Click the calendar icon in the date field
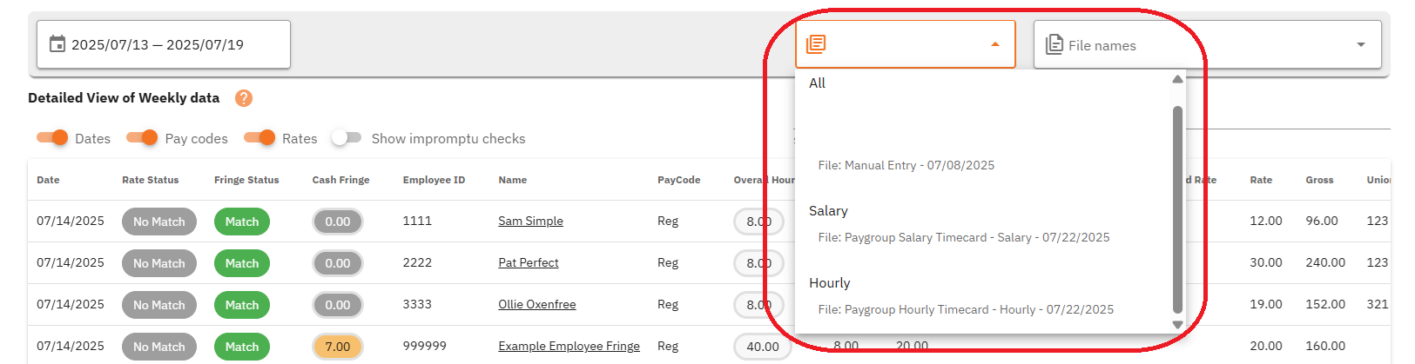The height and width of the screenshot is (364, 1415). pyautogui.click(x=57, y=44)
